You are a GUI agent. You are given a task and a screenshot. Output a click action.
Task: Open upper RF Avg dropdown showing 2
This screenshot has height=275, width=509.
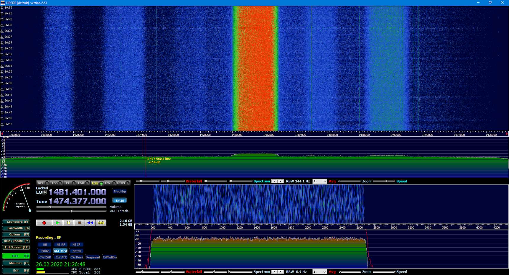320,181
